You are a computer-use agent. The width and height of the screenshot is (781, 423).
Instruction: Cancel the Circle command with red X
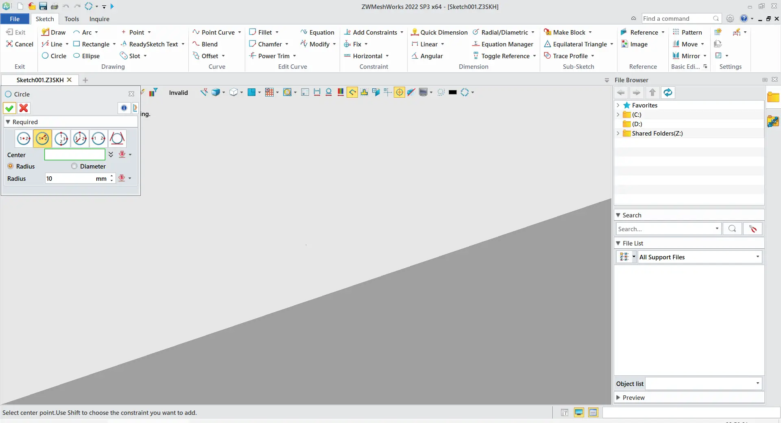click(x=24, y=108)
